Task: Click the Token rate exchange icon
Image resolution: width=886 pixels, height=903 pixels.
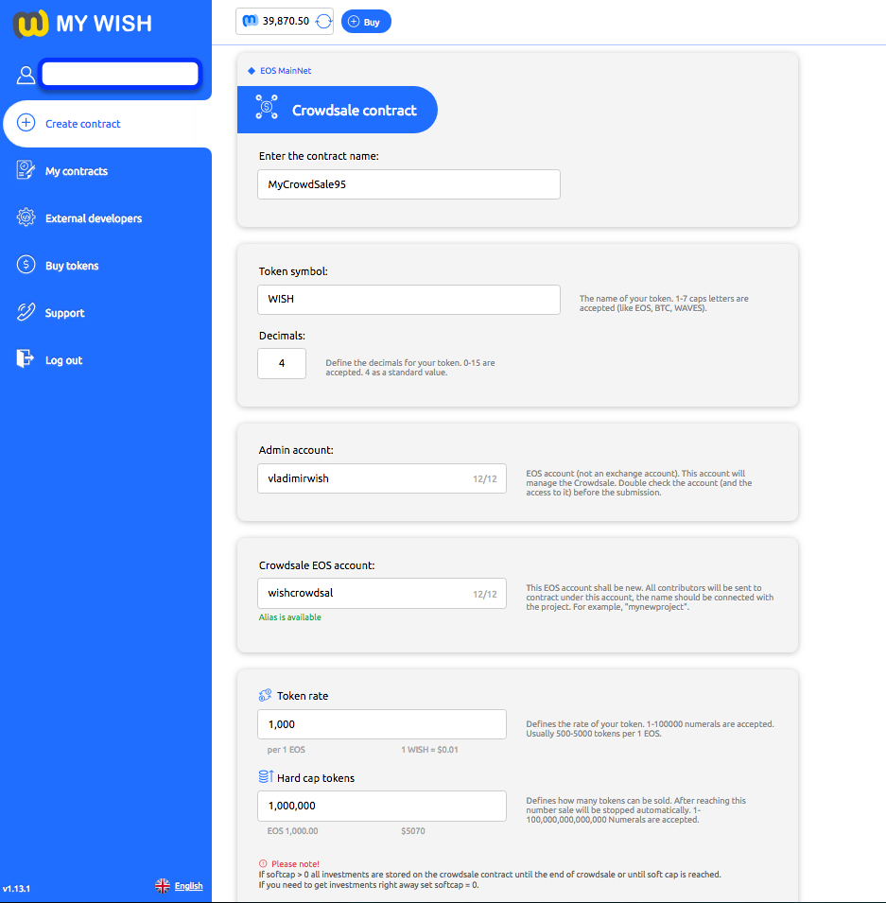Action: coord(265,695)
